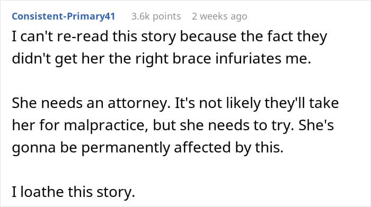Click the 3.6k points score
Screen dimensions: 371x207
(156, 16)
